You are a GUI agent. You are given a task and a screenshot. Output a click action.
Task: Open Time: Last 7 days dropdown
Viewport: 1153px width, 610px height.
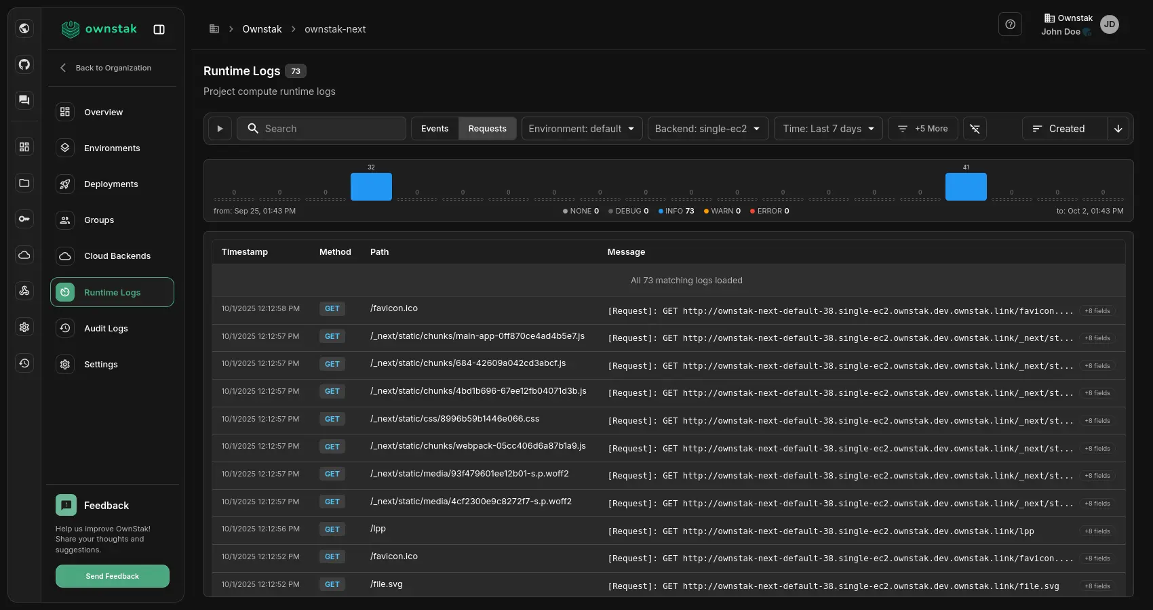828,129
